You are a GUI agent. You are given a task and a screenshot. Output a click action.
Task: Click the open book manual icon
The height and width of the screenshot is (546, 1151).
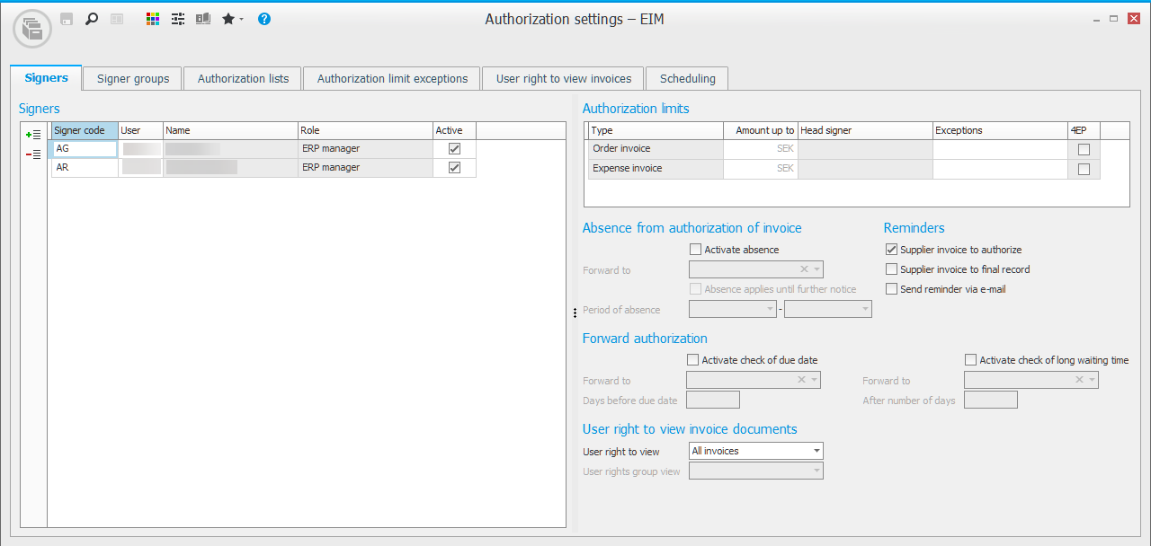(203, 19)
